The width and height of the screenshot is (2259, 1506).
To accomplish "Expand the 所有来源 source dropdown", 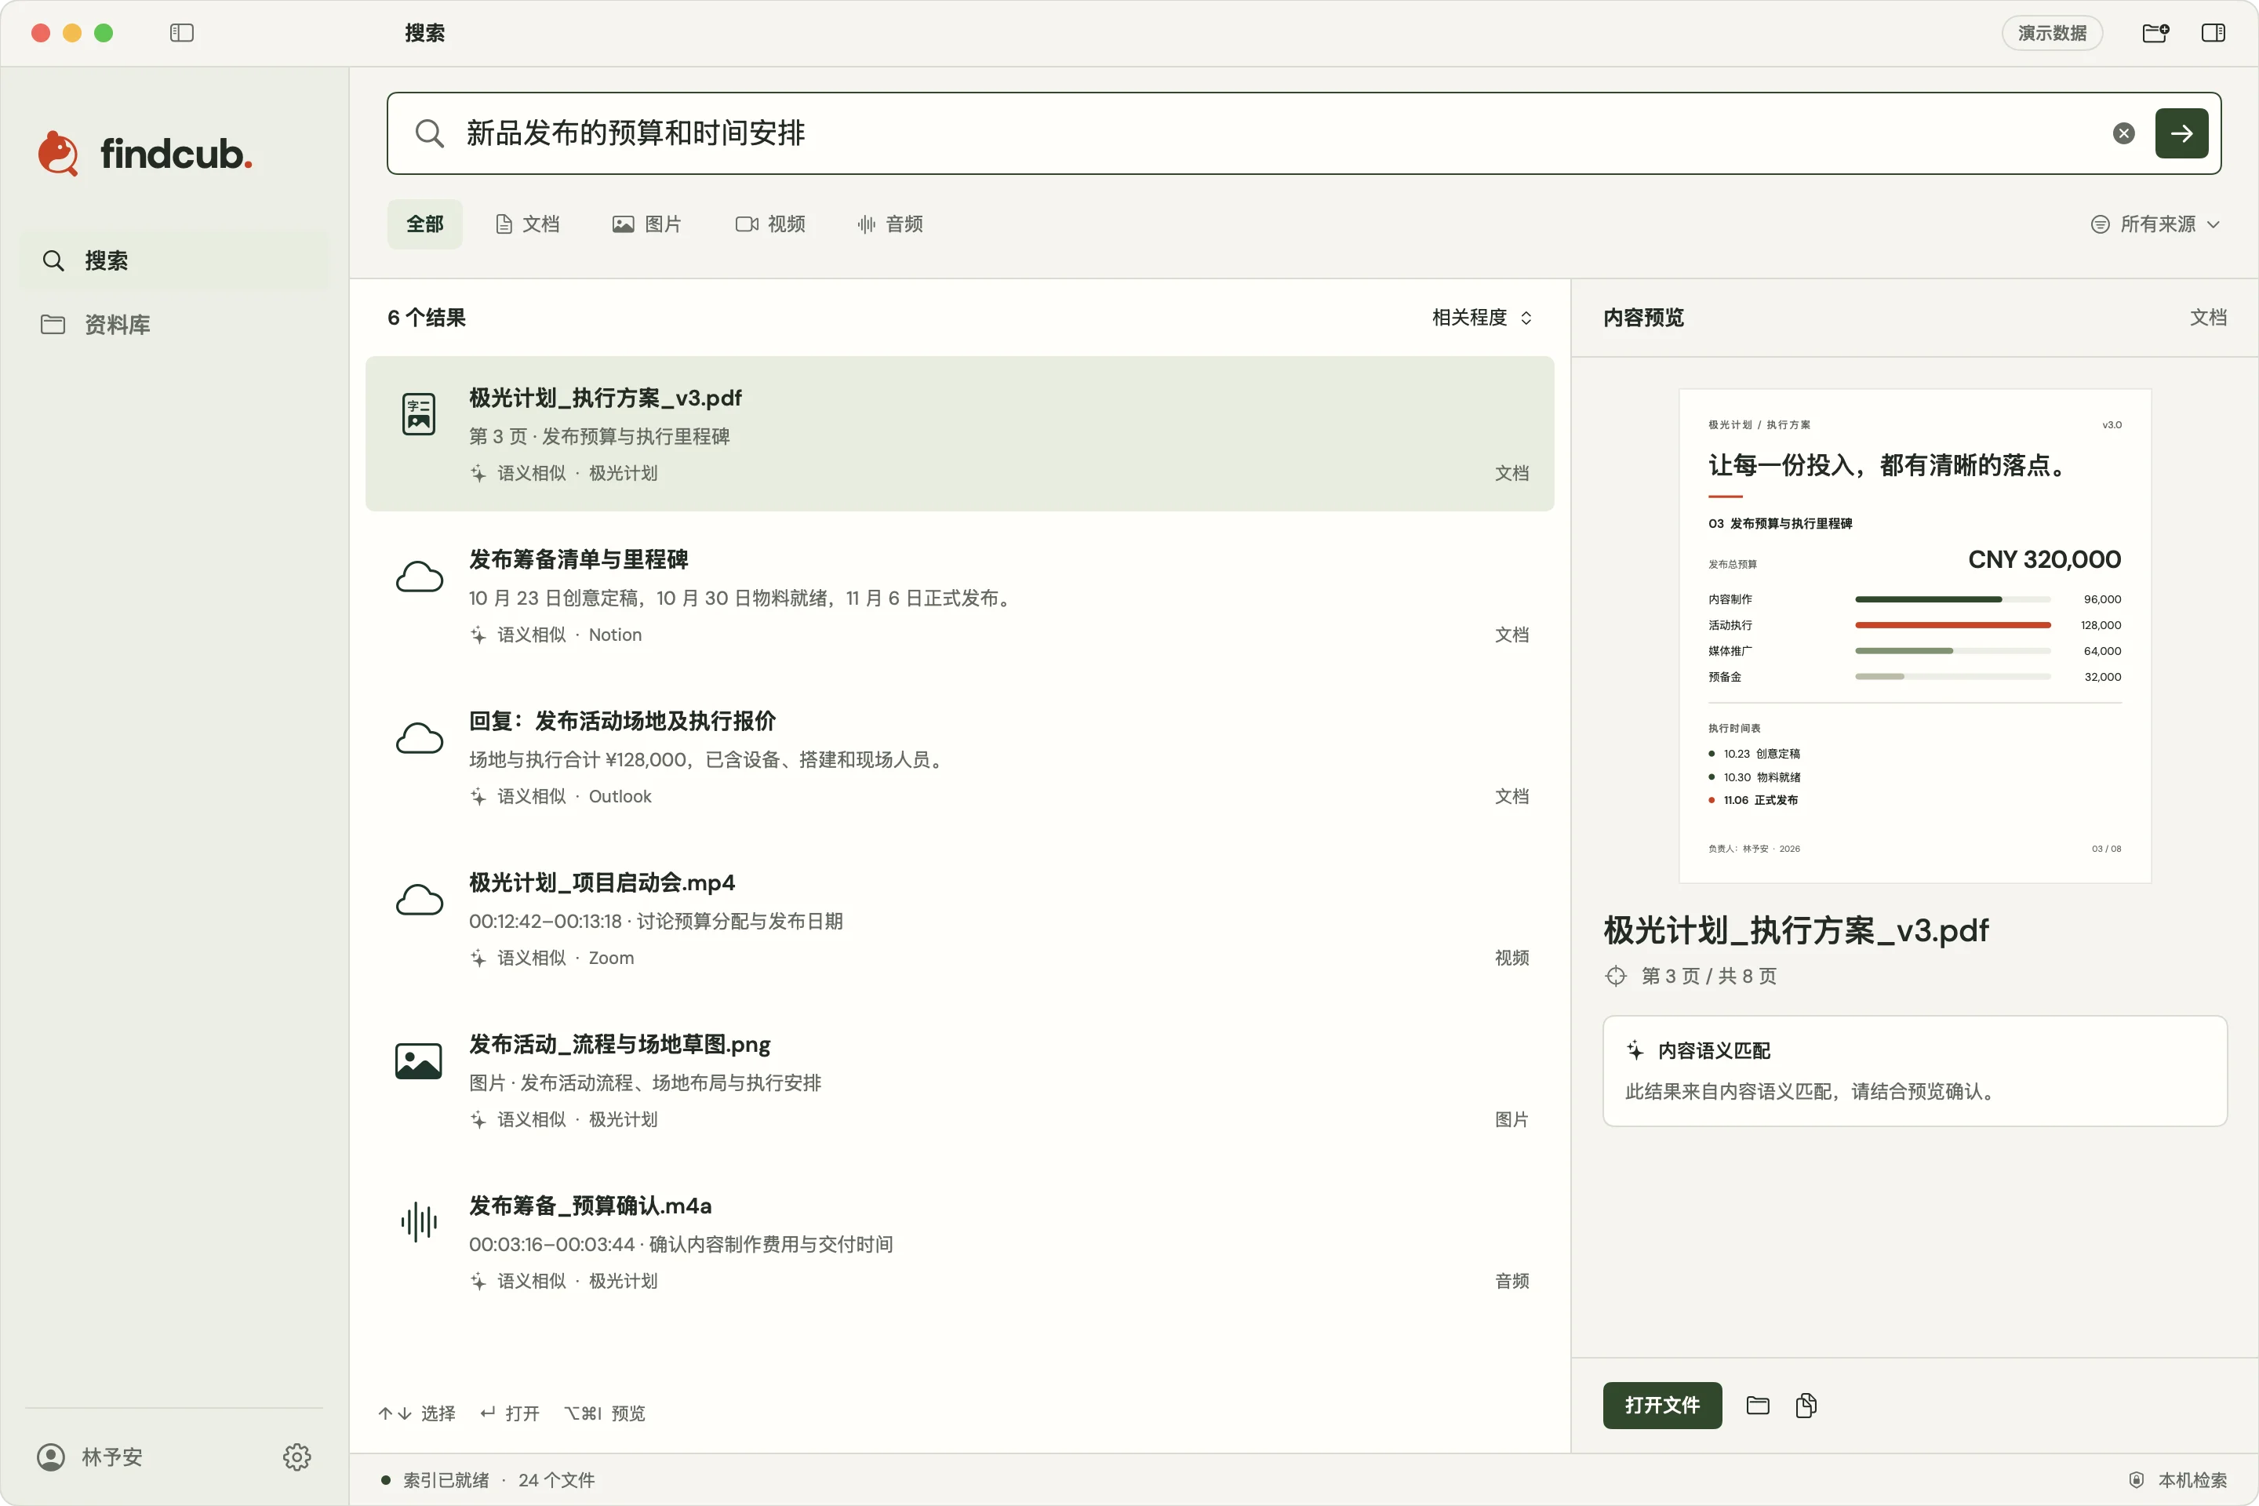I will [x=2155, y=224].
